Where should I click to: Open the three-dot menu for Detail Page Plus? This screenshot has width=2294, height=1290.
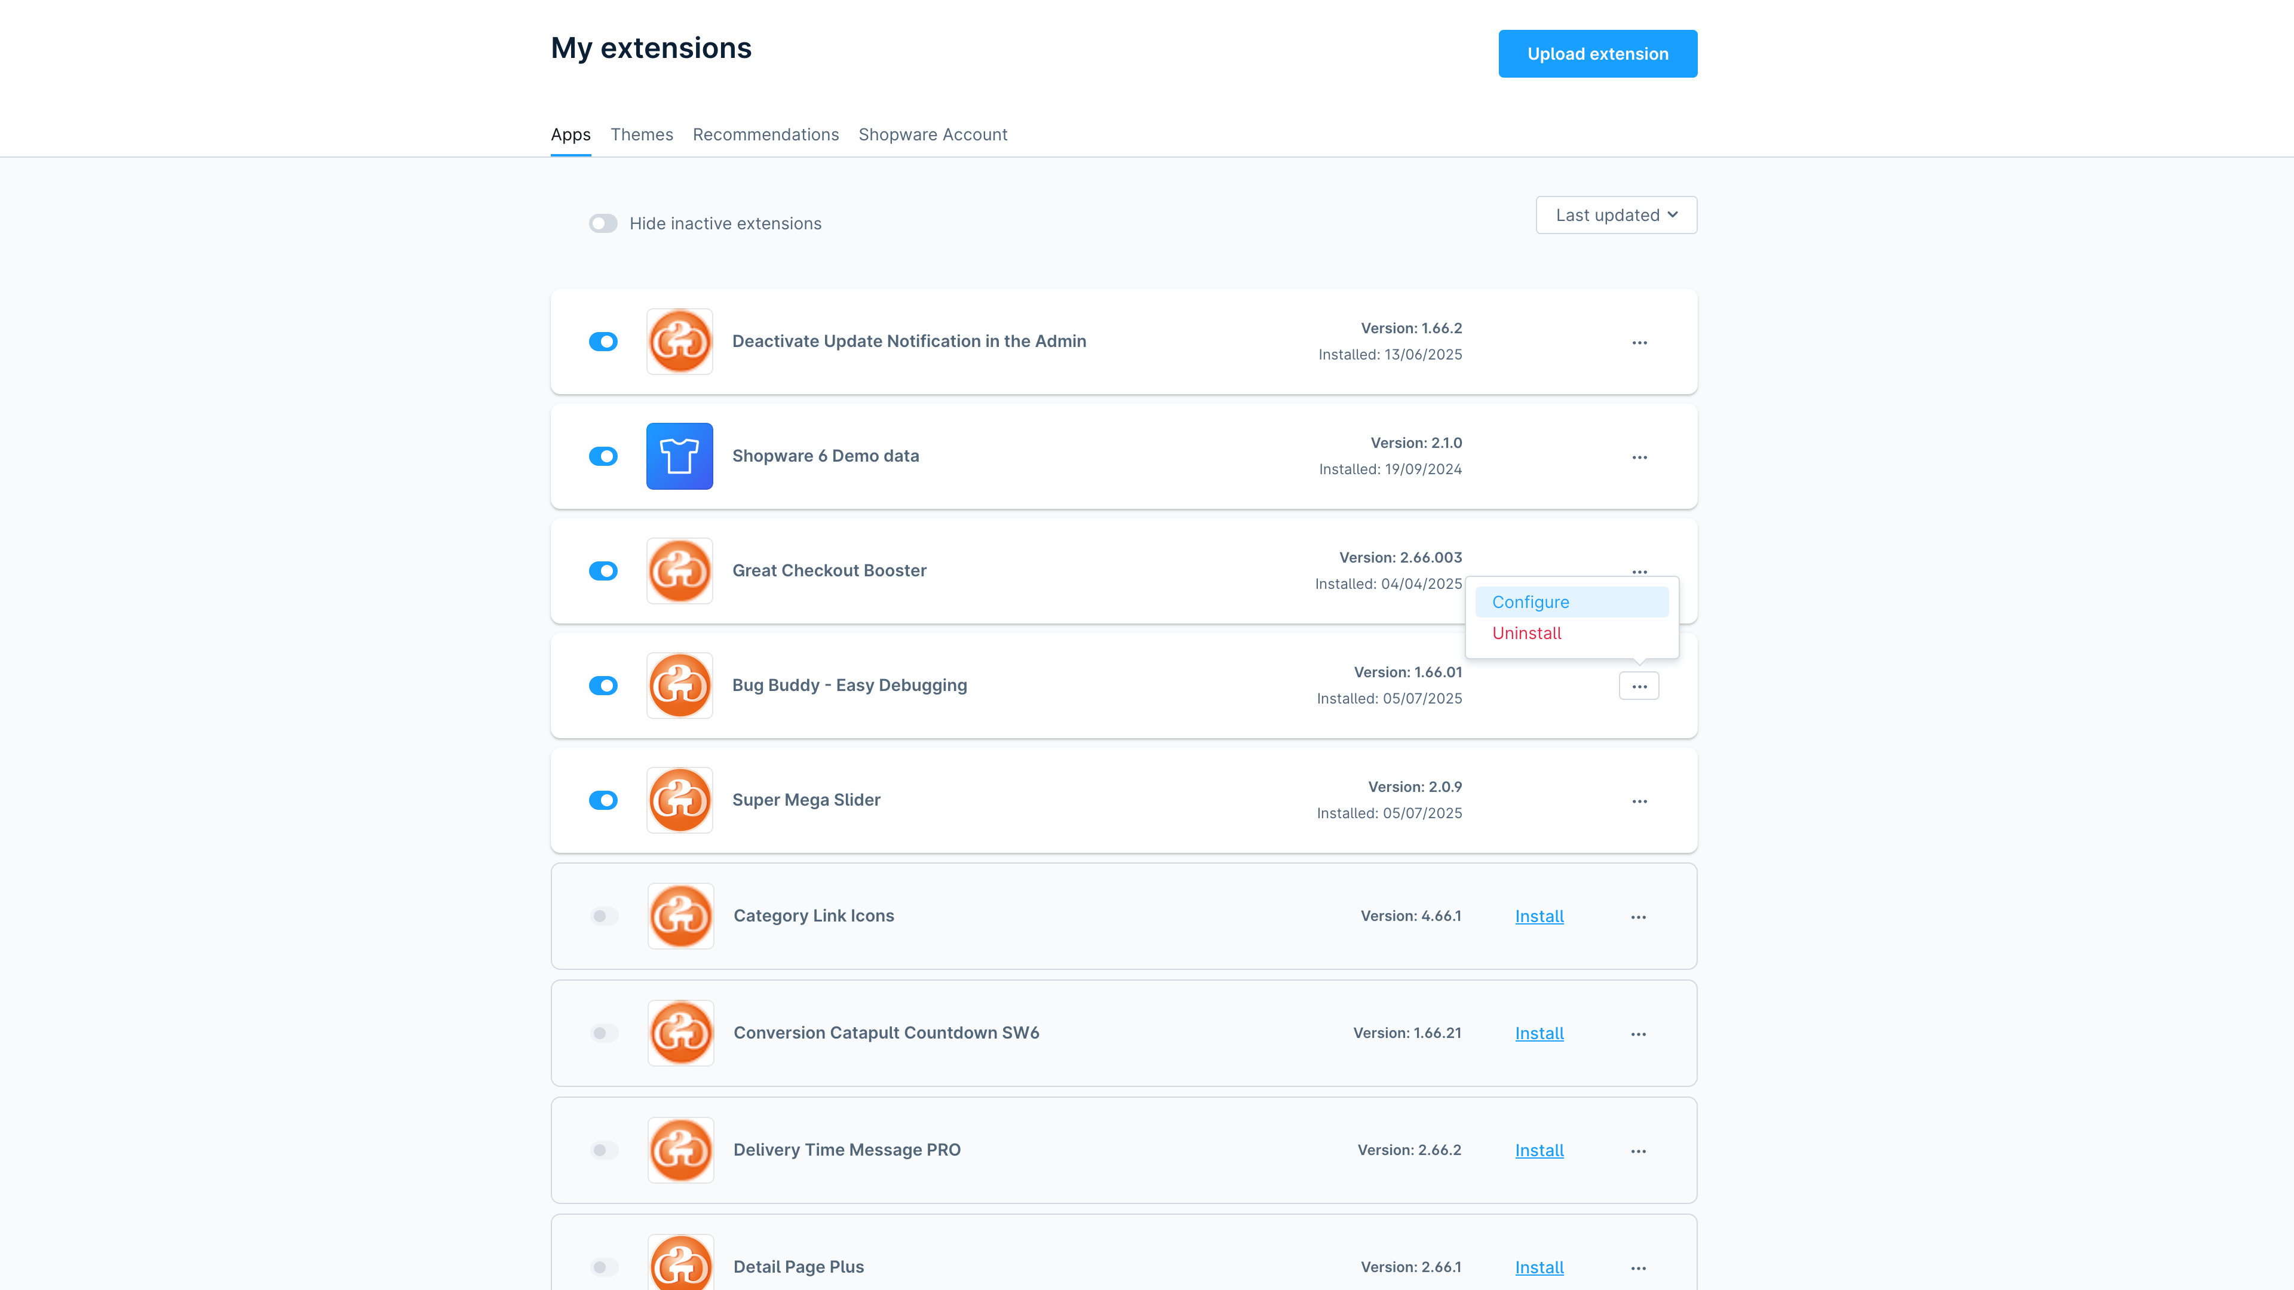pyautogui.click(x=1637, y=1268)
